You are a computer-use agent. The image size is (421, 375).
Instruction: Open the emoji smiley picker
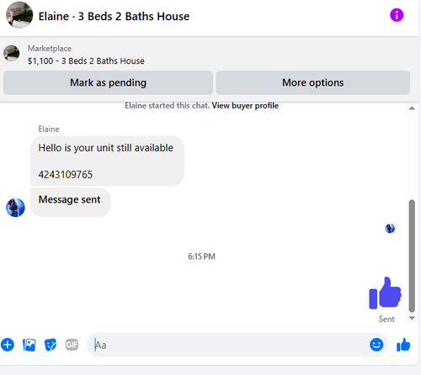click(x=376, y=345)
